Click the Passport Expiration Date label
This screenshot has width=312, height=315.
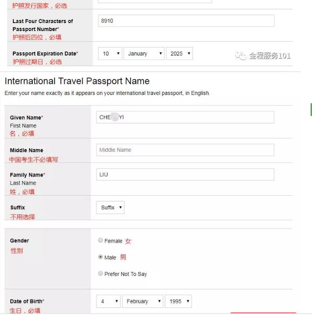45,54
